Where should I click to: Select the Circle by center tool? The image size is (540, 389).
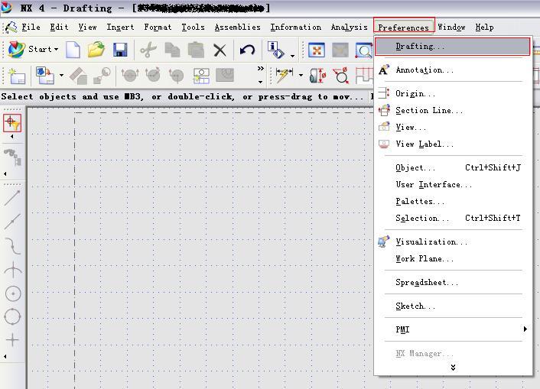tap(13, 293)
